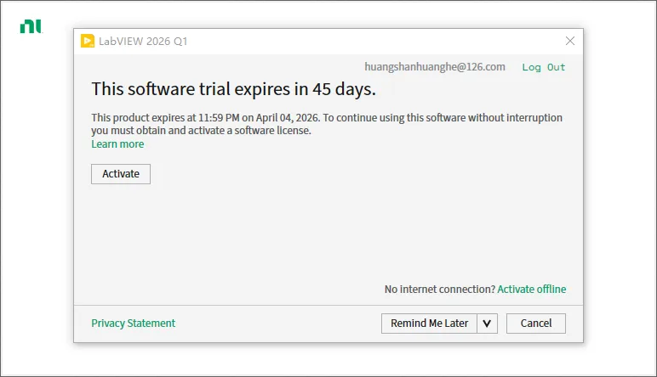Close the LabVIEW 2026 Q1 dialog
Image resolution: width=657 pixels, height=377 pixels.
[x=570, y=41]
